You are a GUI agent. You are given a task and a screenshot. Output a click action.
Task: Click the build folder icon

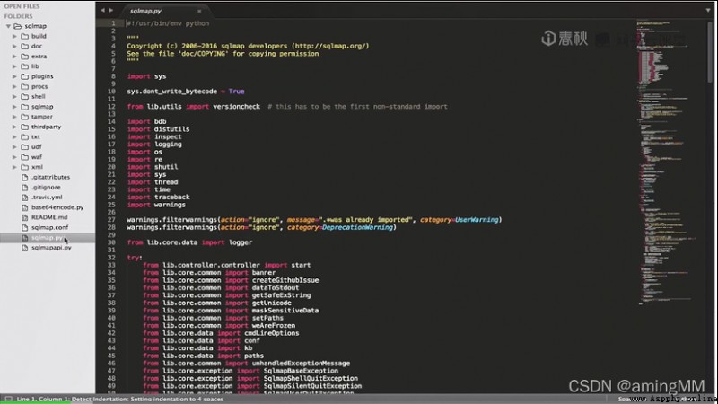(25, 36)
